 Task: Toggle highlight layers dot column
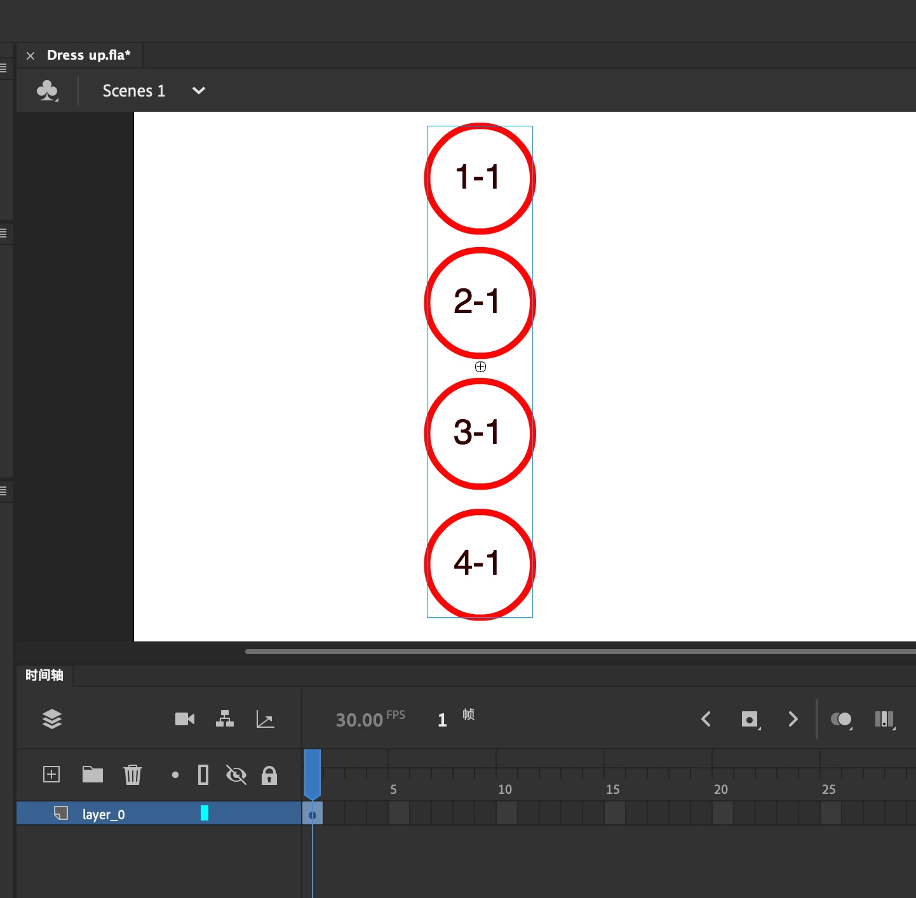[175, 775]
